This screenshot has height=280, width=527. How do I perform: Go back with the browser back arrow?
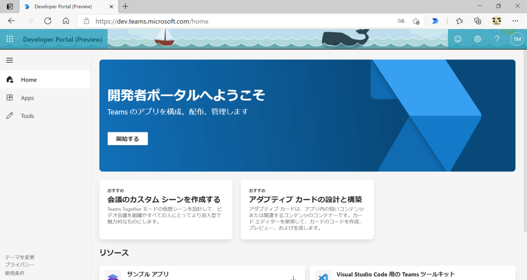[11, 21]
